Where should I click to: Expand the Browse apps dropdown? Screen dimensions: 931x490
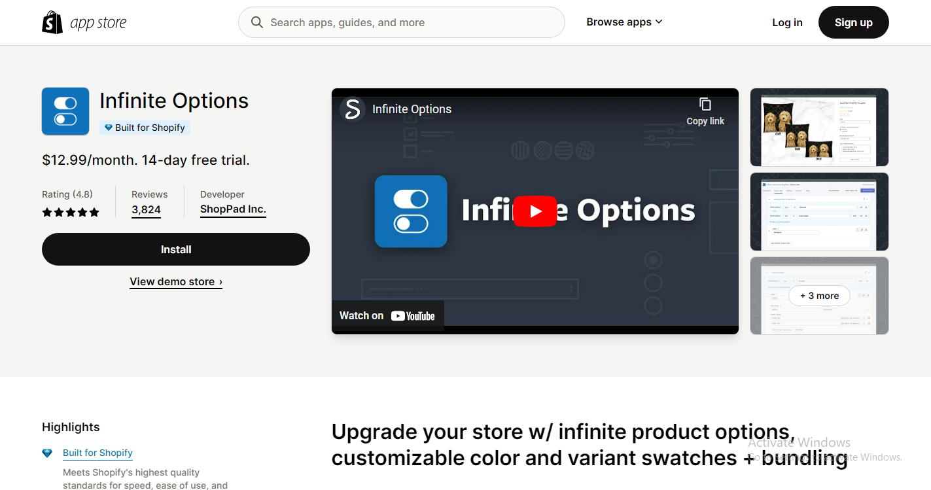pos(624,22)
